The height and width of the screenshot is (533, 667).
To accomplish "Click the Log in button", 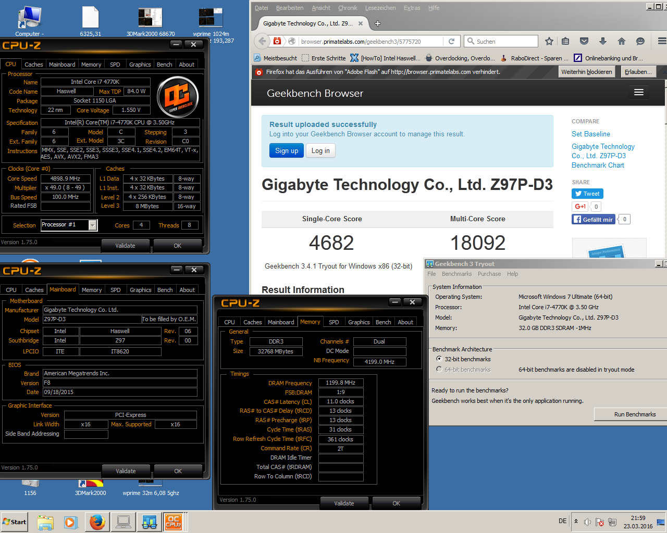I will click(x=320, y=150).
